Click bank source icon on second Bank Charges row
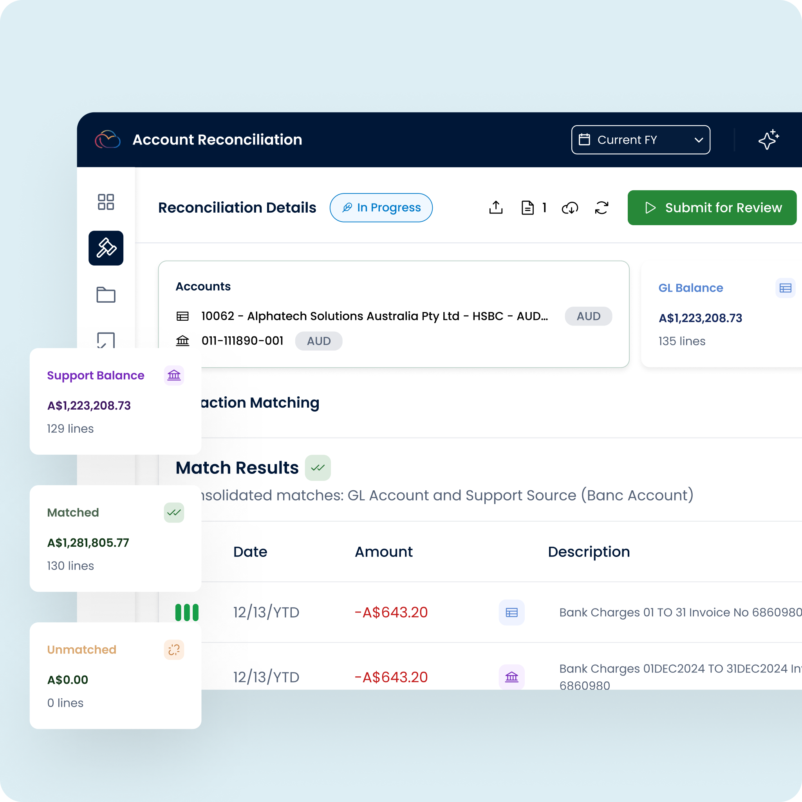This screenshot has width=802, height=802. click(511, 677)
